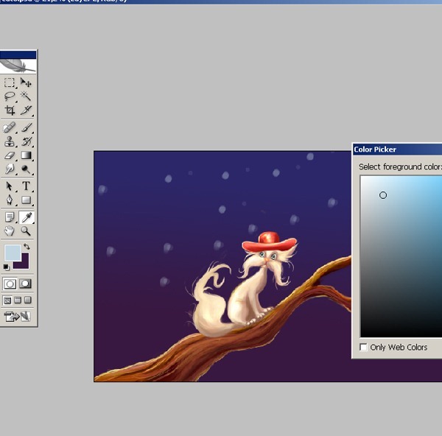Select the Pen tool
442x436 pixels.
[x=10, y=200]
